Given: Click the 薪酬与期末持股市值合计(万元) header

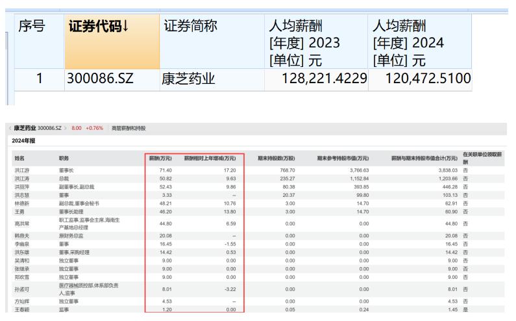Looking at the screenshot, I should pyautogui.click(x=424, y=159).
